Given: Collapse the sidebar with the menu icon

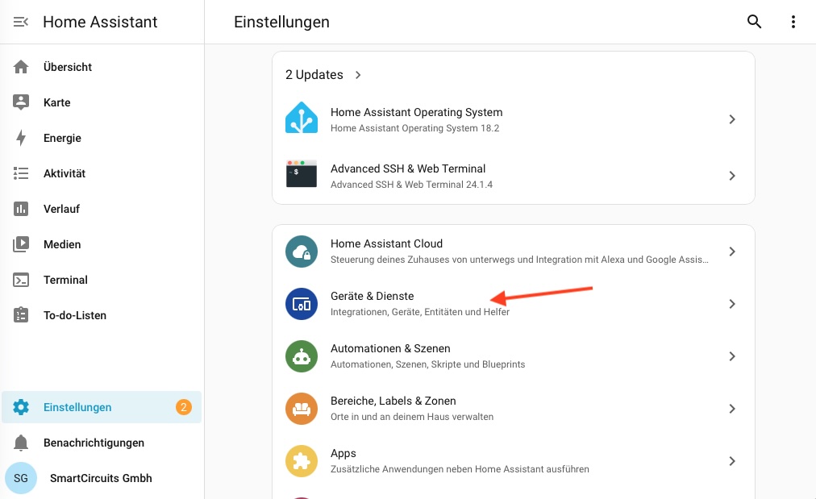Looking at the screenshot, I should pos(21,22).
